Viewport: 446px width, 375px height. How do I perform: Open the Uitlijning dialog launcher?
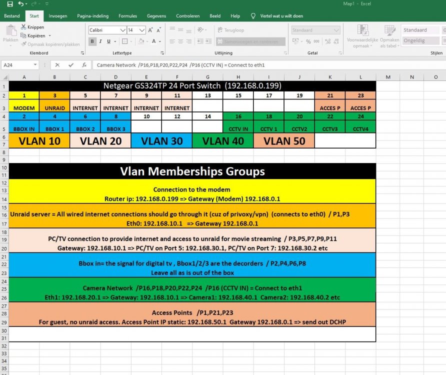click(285, 53)
